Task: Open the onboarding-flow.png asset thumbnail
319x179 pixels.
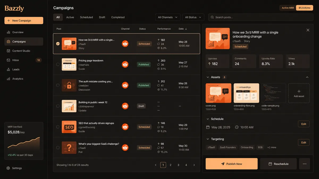Action: tap(246, 93)
